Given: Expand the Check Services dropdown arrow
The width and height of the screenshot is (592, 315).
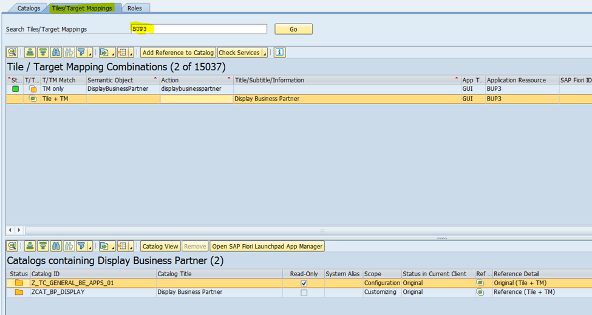Looking at the screenshot, I should [265, 53].
